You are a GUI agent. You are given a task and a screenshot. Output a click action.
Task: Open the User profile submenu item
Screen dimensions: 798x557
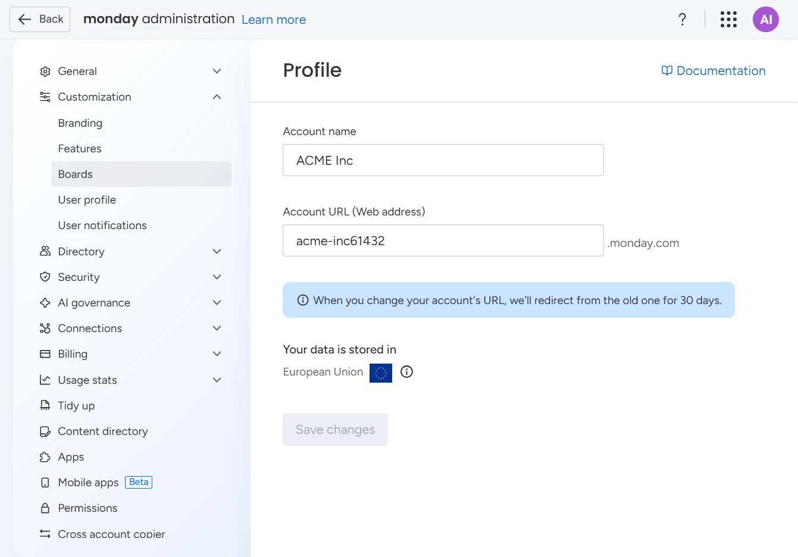tap(141, 200)
